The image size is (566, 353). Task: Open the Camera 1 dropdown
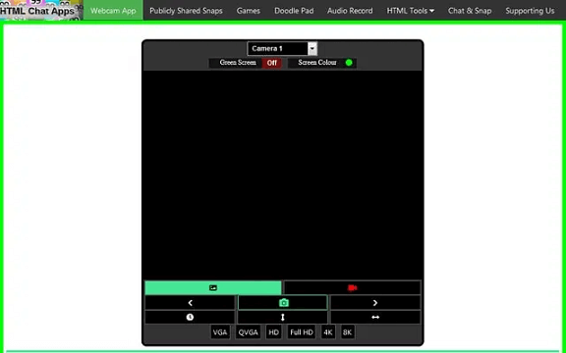(x=282, y=49)
